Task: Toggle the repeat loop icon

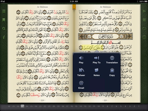Action: coord(144,28)
